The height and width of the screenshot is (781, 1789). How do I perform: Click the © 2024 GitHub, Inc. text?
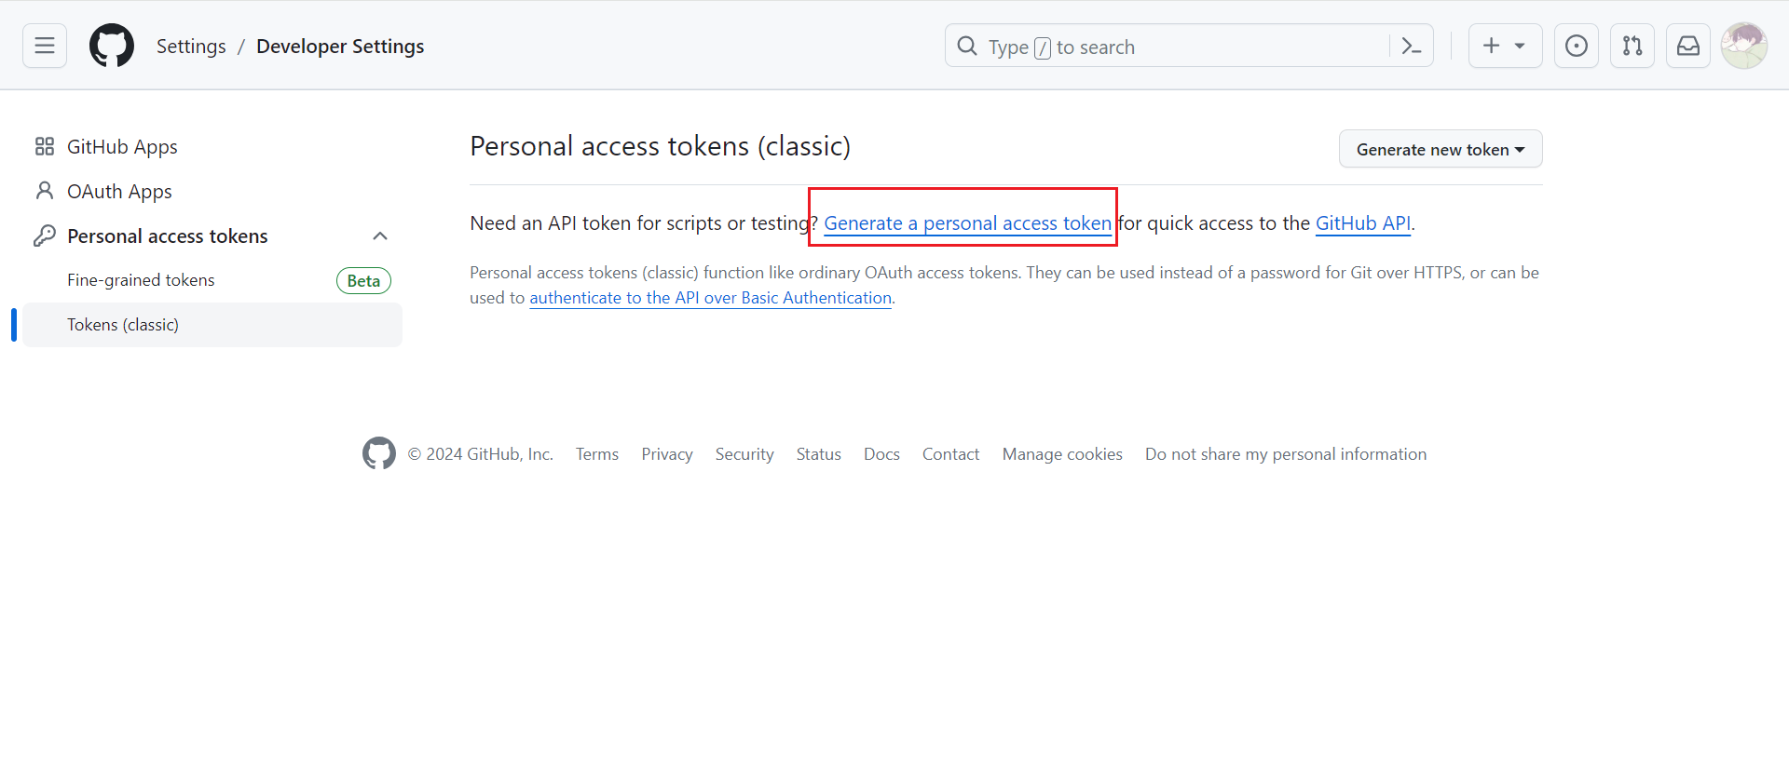coord(481,454)
